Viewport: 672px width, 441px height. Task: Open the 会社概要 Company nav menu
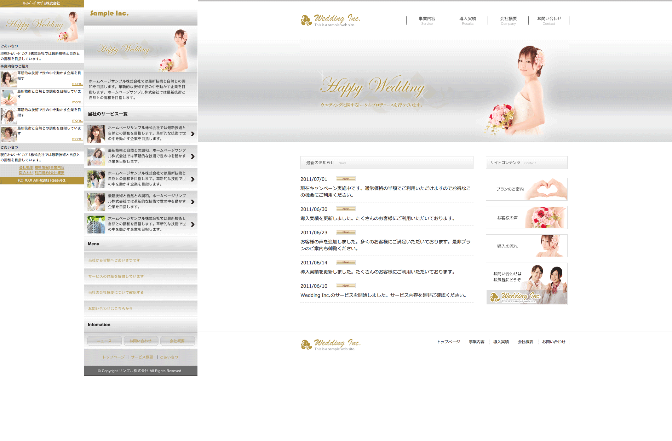coord(508,21)
